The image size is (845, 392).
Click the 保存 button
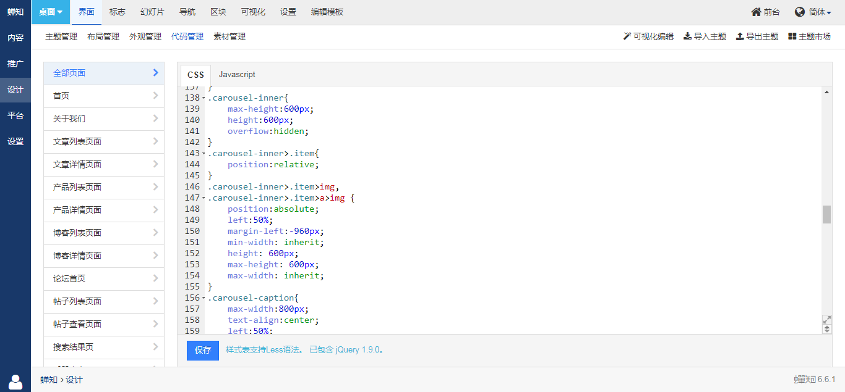coord(203,350)
